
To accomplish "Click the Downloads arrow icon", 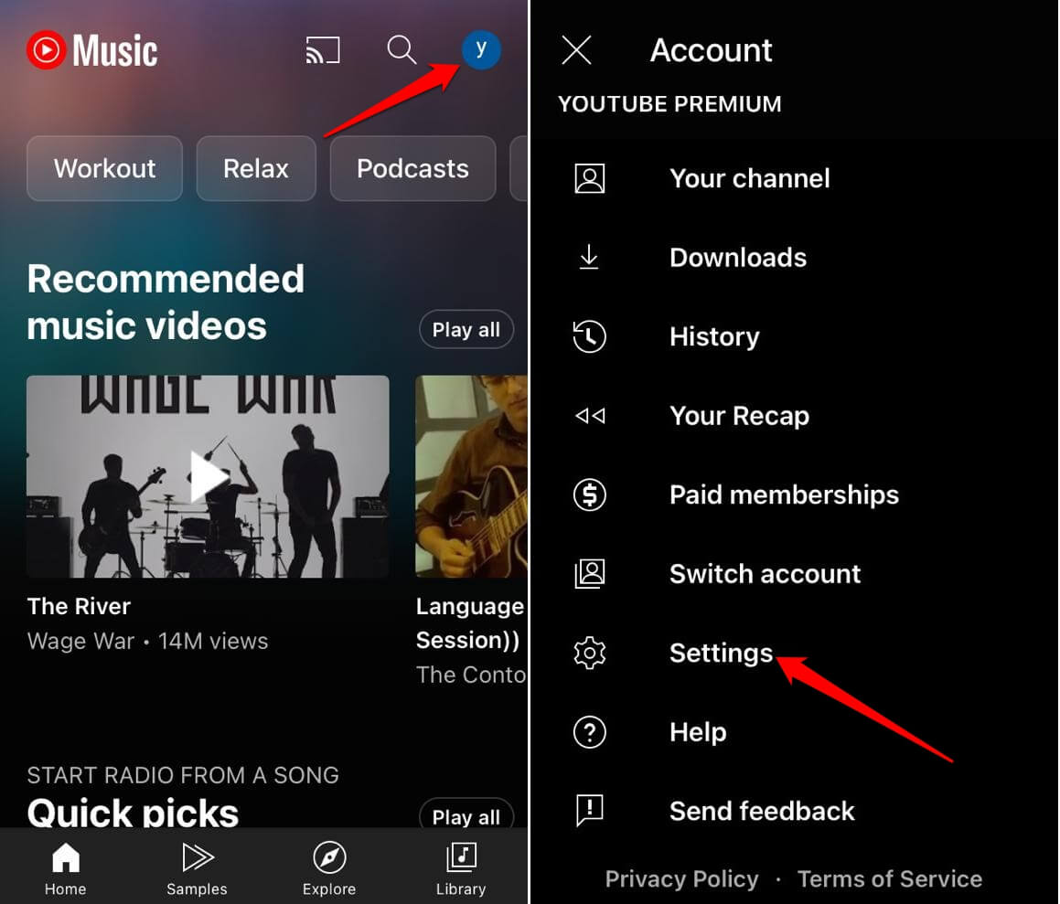I will point(590,258).
